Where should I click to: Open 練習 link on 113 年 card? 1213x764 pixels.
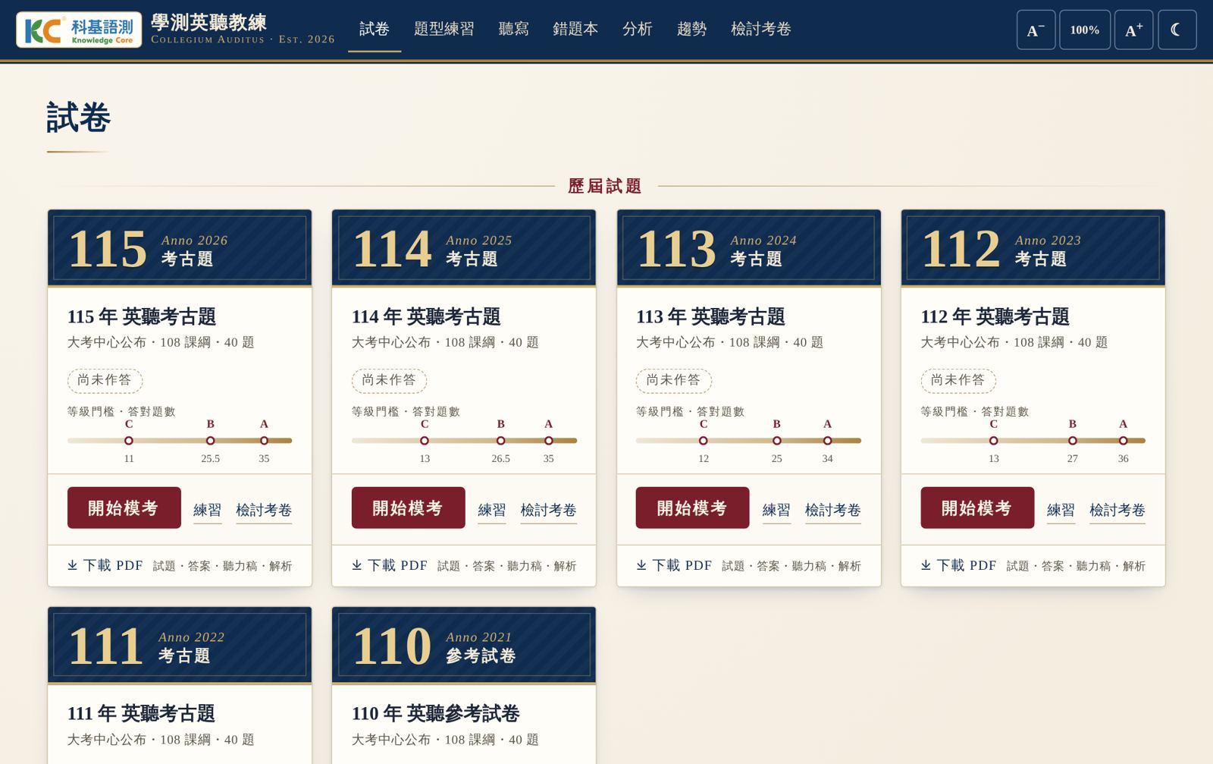click(776, 510)
